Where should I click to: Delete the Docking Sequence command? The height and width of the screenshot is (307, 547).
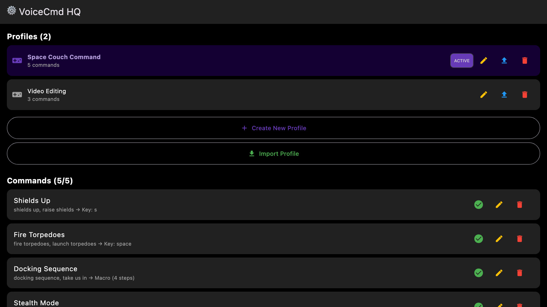pos(520,273)
